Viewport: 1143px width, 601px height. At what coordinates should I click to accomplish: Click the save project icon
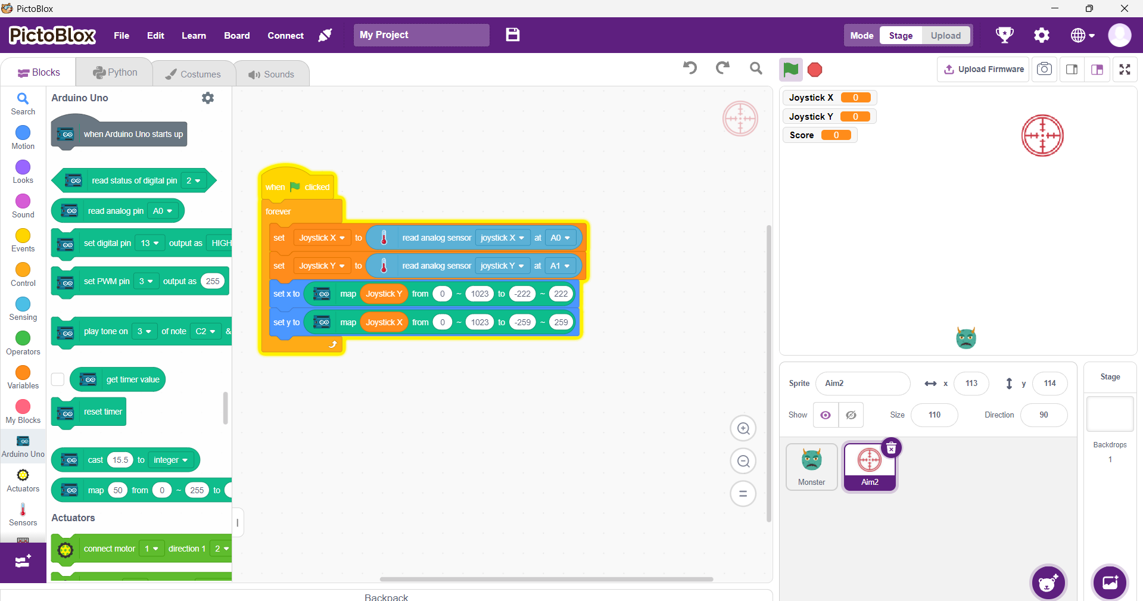[512, 35]
